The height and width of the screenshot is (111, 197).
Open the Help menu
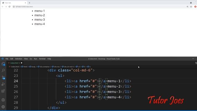click(x=49, y=59)
